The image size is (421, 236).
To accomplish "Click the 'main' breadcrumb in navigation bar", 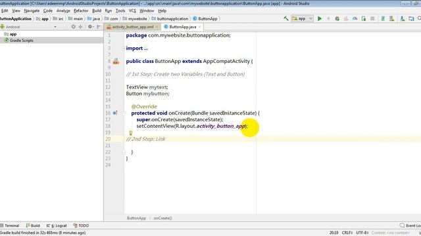I will [x=76, y=19].
